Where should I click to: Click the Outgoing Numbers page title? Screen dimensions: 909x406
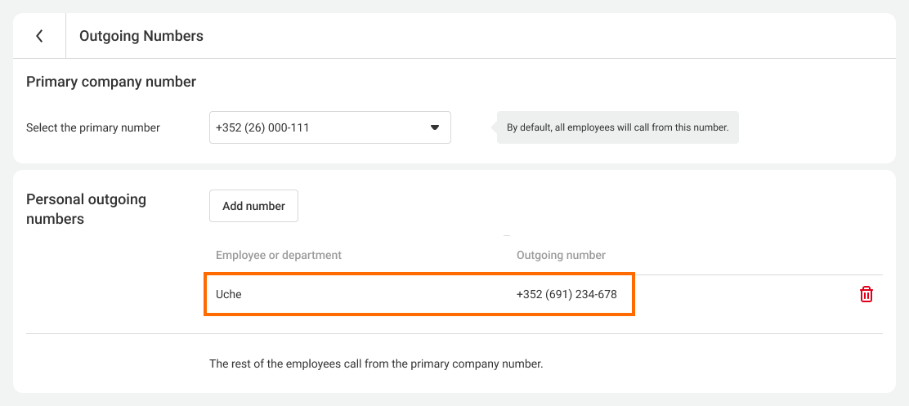[x=141, y=36]
